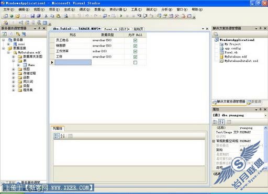The height and width of the screenshot is (194, 268).
Task: Click the Undo toolbar icon
Action: tap(87, 16)
